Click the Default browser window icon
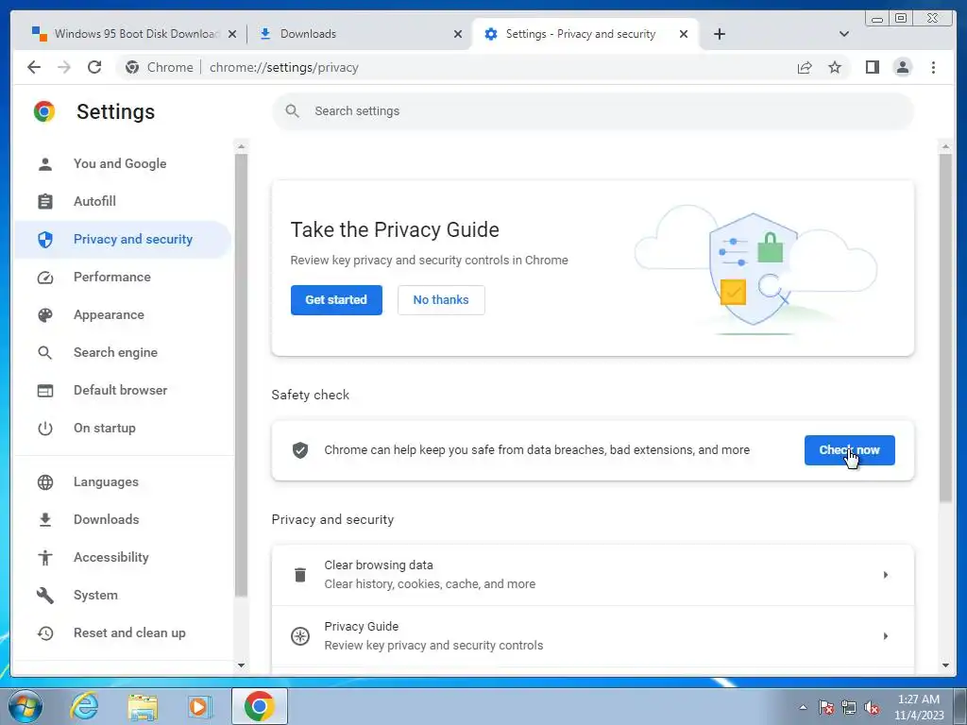Viewport: 967px width, 725px height. pyautogui.click(x=45, y=391)
